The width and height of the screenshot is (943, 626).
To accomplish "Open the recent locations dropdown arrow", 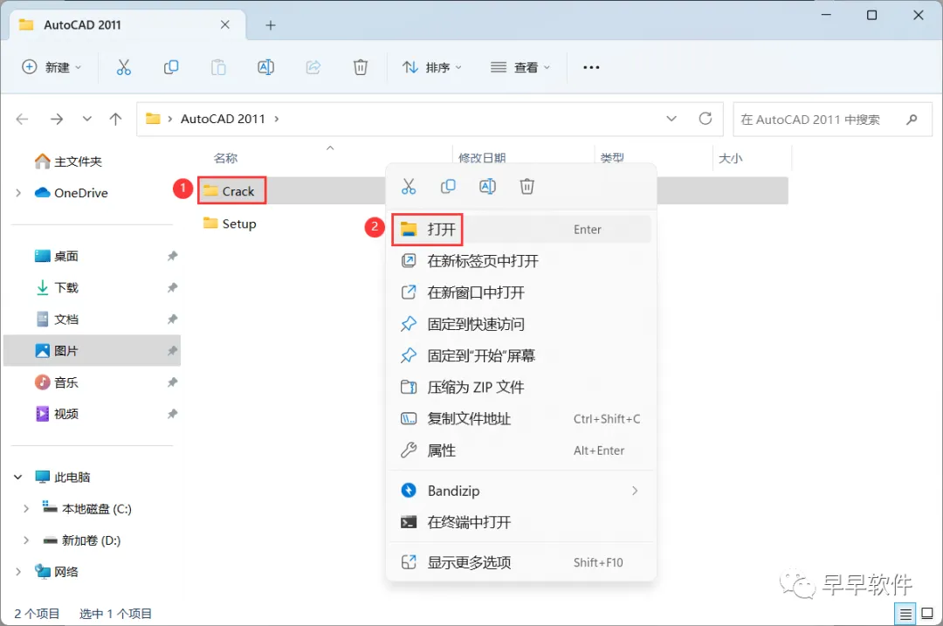I will pos(87,119).
